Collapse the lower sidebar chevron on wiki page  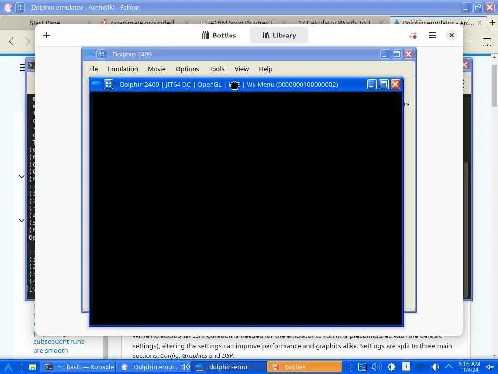pos(21,220)
